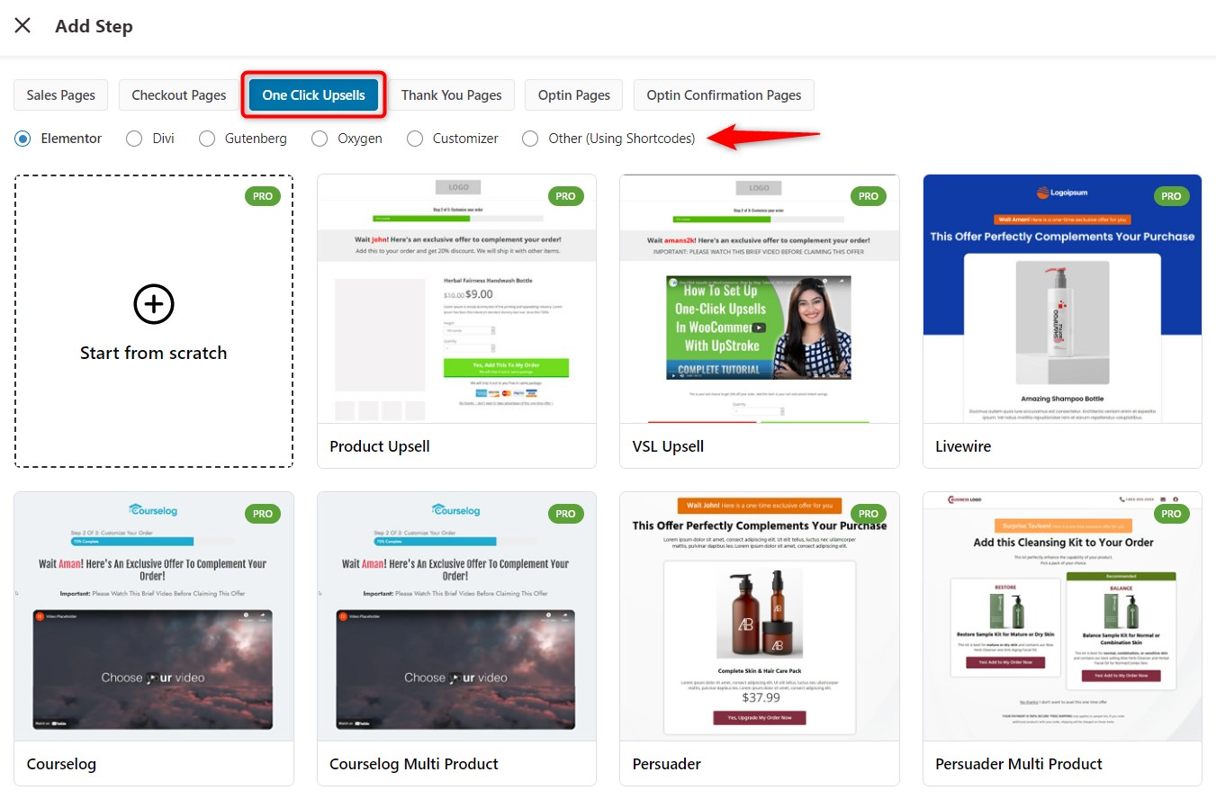Screen dimensions: 1216x799
Task: Switch to the Optin Confirmation Pages tab
Action: coord(723,94)
